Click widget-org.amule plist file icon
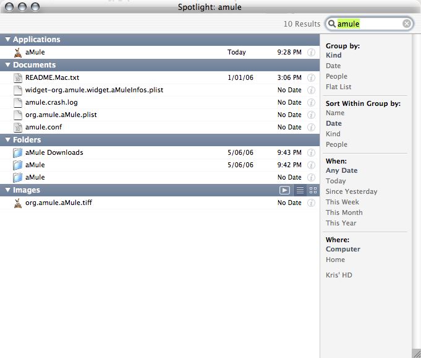 click(18, 90)
